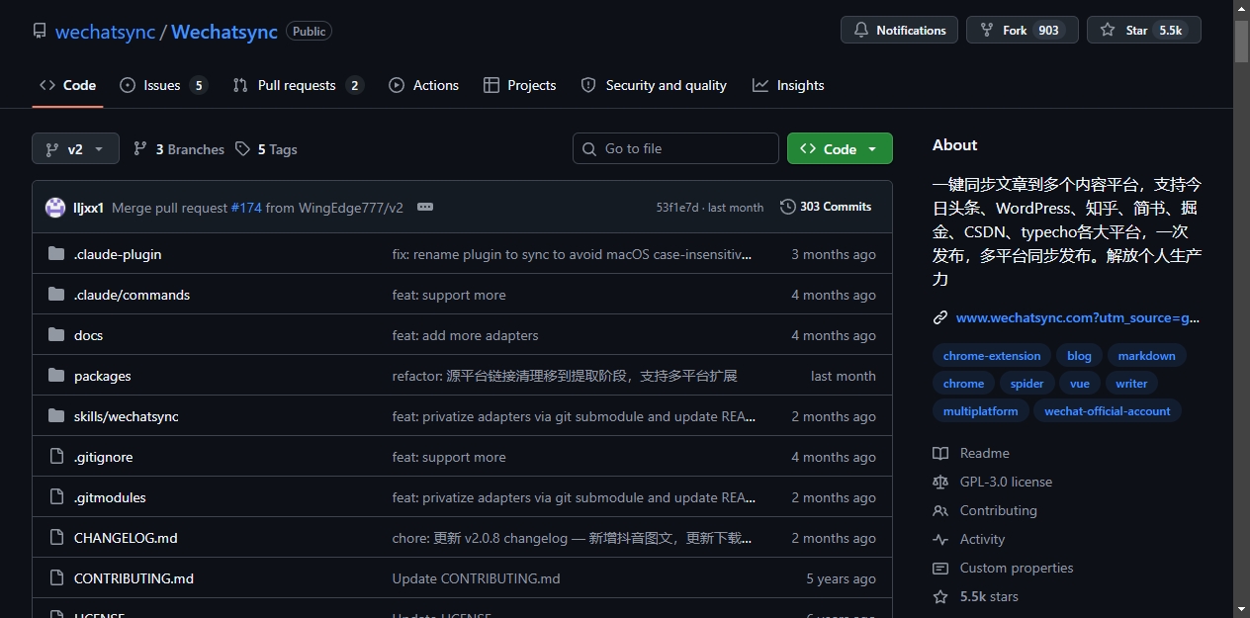The height and width of the screenshot is (618, 1250).
Task: Click the CHANGELOG.md file icon
Action: point(56,538)
